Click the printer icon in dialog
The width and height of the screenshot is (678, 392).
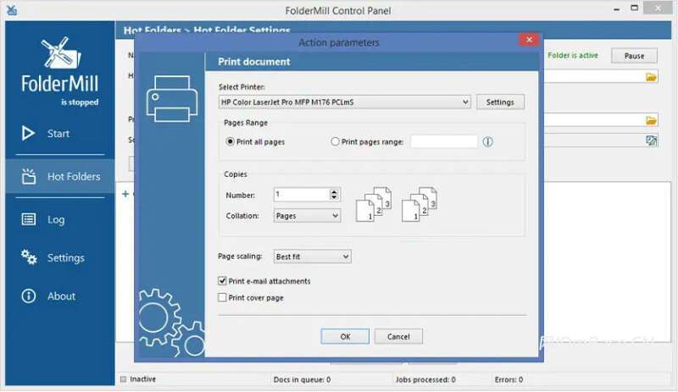click(x=172, y=98)
